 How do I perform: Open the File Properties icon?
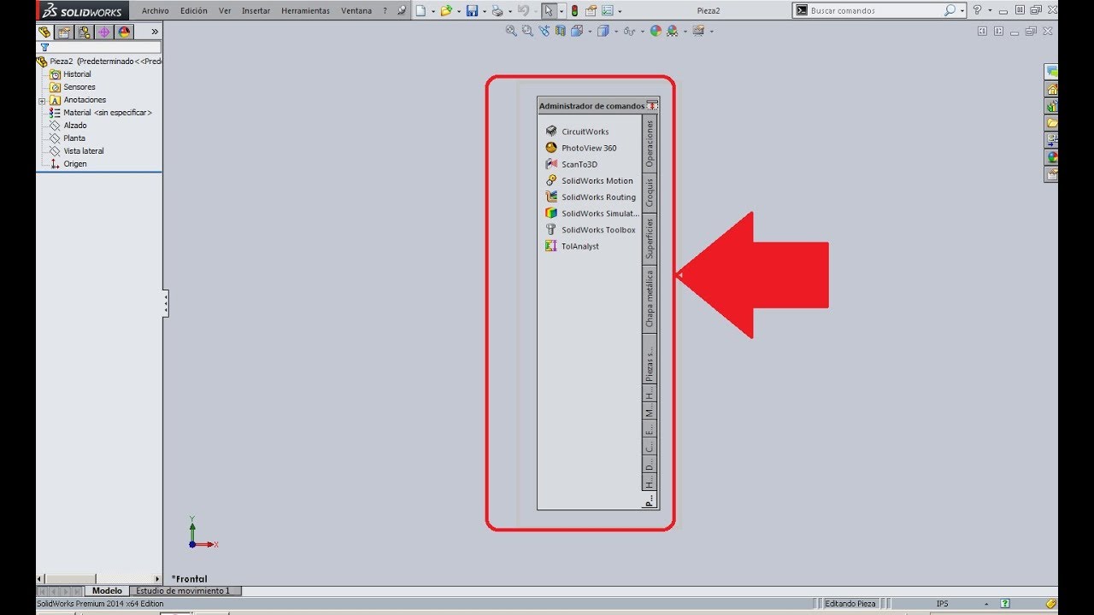pyautogui.click(x=591, y=11)
